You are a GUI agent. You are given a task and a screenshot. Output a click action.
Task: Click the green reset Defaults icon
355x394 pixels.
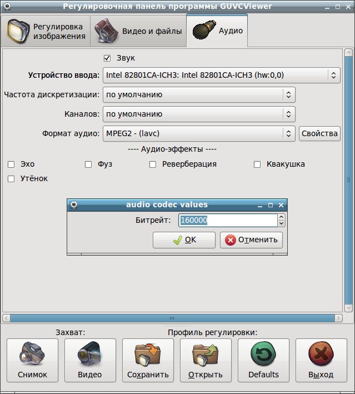coord(263,354)
